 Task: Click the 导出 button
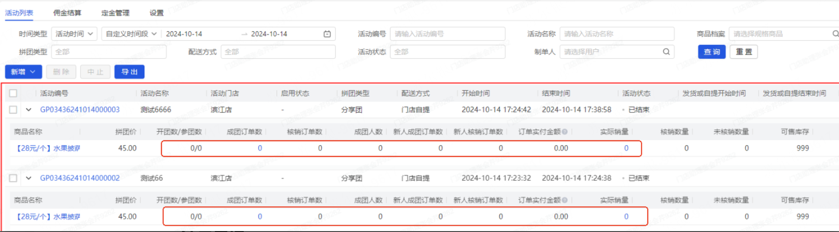(x=130, y=72)
